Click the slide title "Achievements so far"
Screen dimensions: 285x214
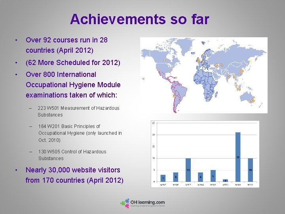[x=140, y=19]
